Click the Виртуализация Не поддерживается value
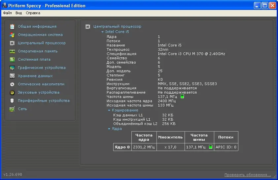Screen dimensions: 278x180 point(177,88)
